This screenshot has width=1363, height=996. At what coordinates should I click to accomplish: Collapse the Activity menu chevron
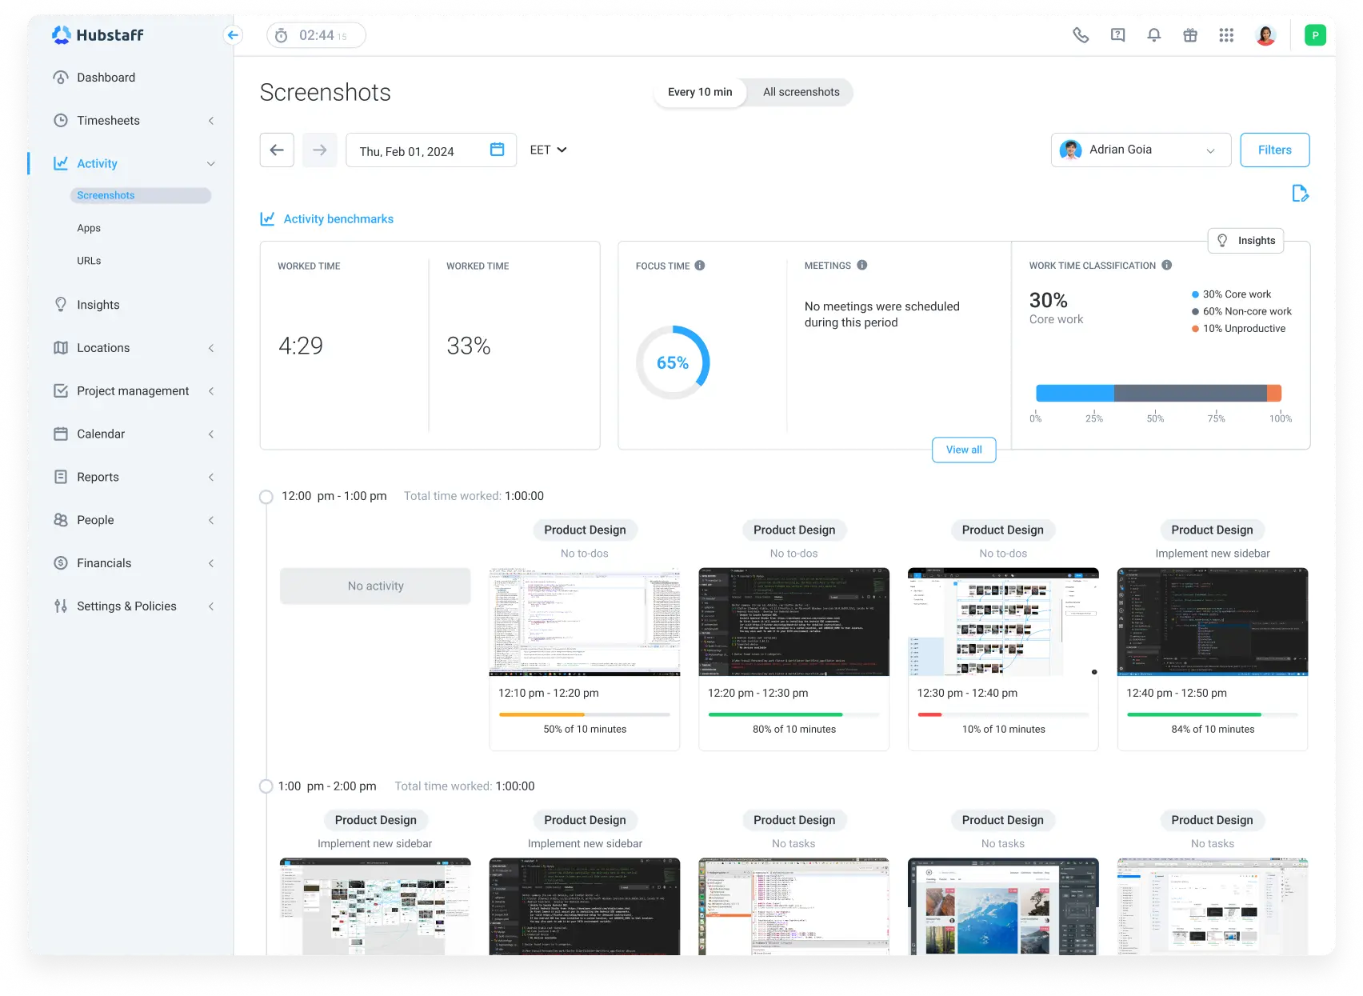point(211,164)
